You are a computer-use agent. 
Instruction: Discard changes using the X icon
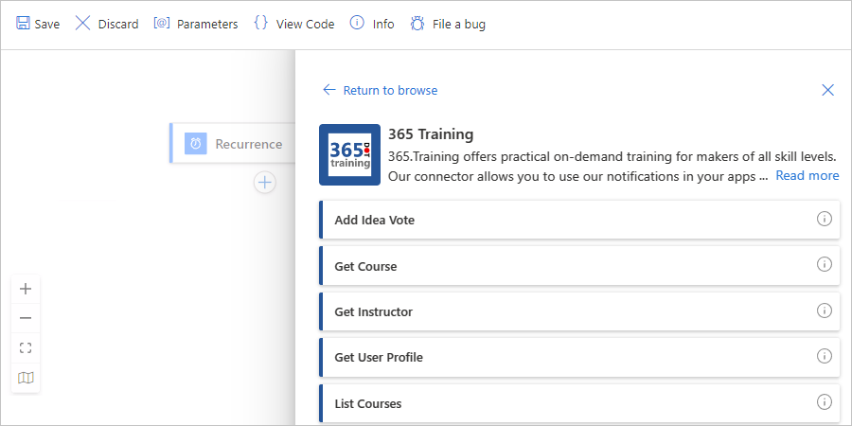point(82,24)
